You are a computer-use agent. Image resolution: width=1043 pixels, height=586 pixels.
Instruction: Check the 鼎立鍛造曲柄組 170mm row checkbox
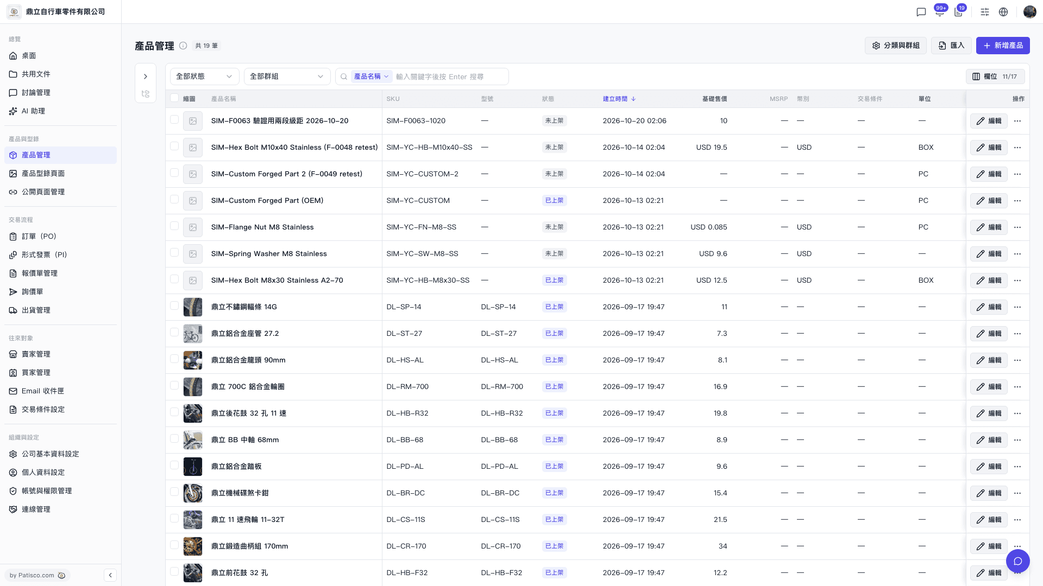[x=174, y=545]
